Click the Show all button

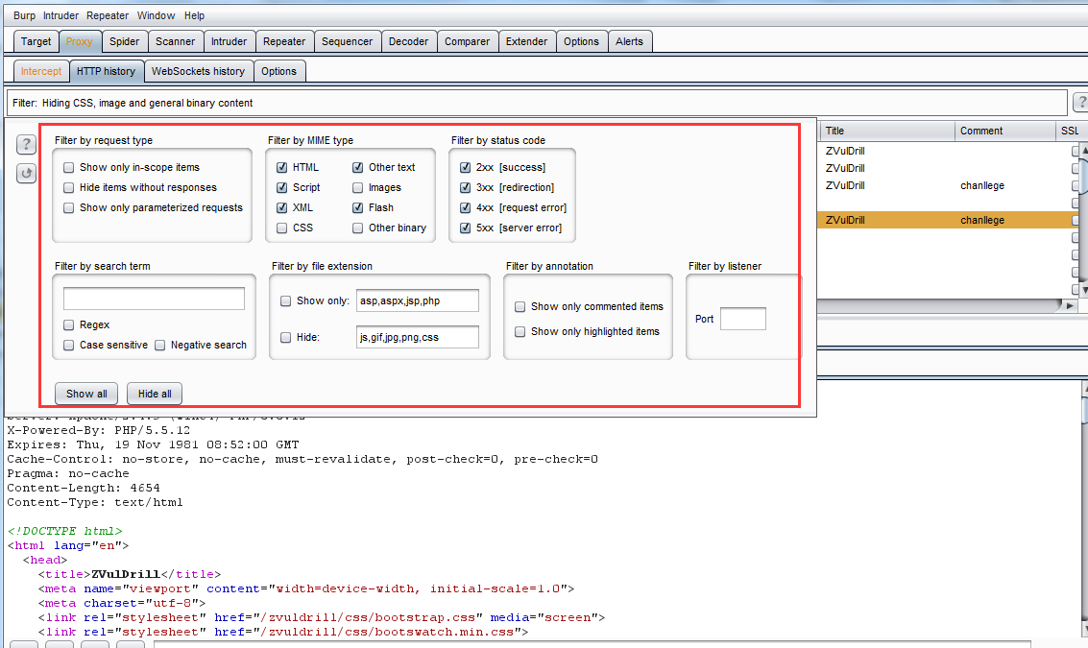(x=86, y=394)
